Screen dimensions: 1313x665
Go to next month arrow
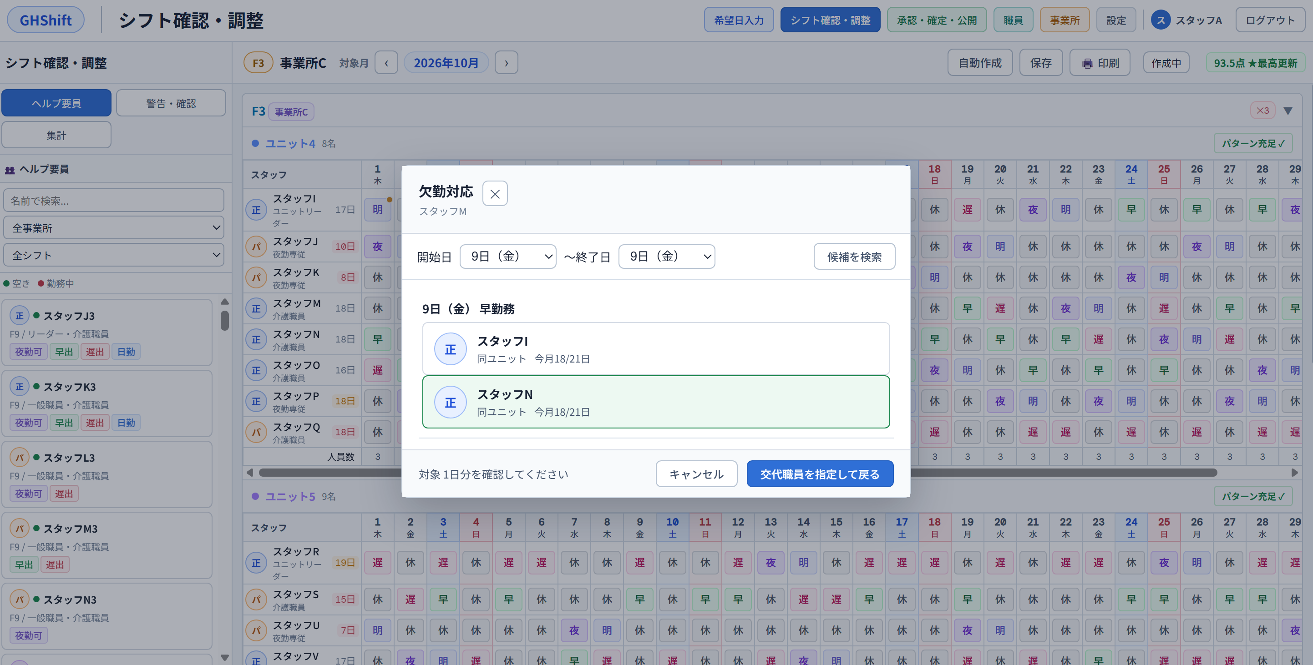click(x=506, y=63)
